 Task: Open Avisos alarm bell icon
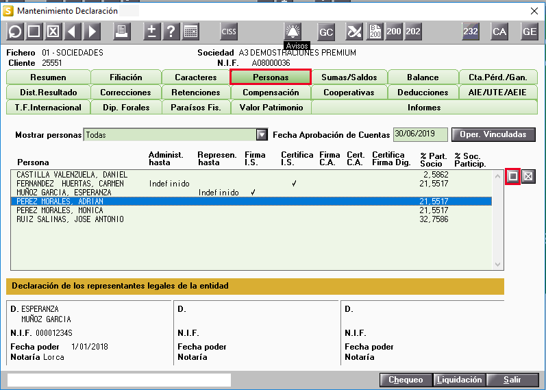point(293,32)
